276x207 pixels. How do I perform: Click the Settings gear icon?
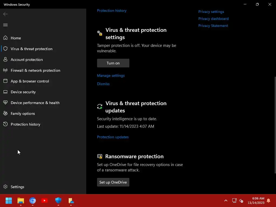click(x=5, y=187)
